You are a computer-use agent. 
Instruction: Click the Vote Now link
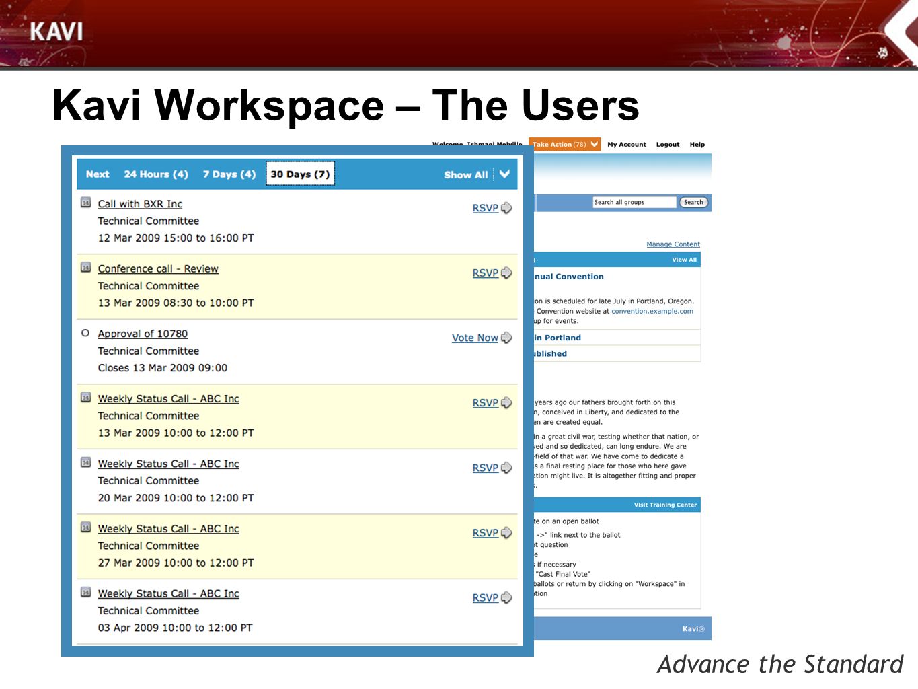[475, 338]
